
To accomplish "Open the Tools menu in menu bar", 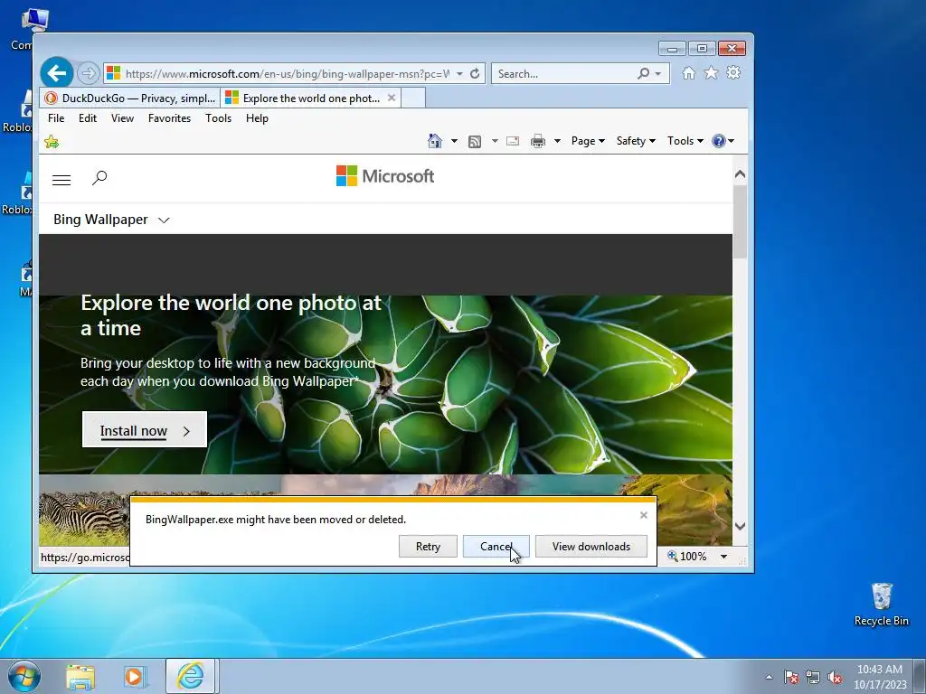I will pyautogui.click(x=219, y=118).
